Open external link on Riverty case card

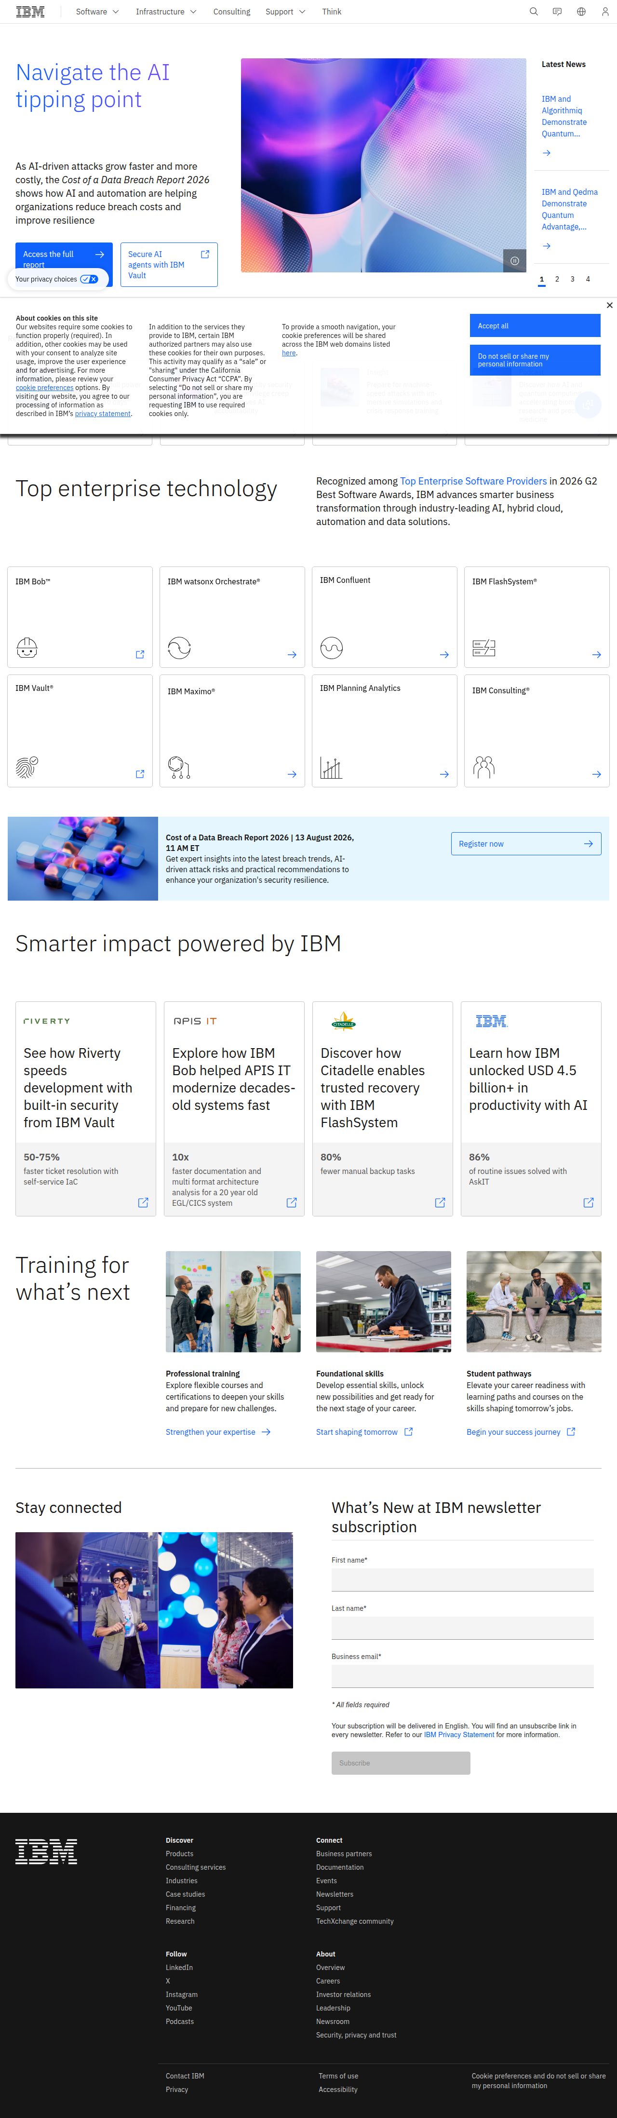point(143,1202)
